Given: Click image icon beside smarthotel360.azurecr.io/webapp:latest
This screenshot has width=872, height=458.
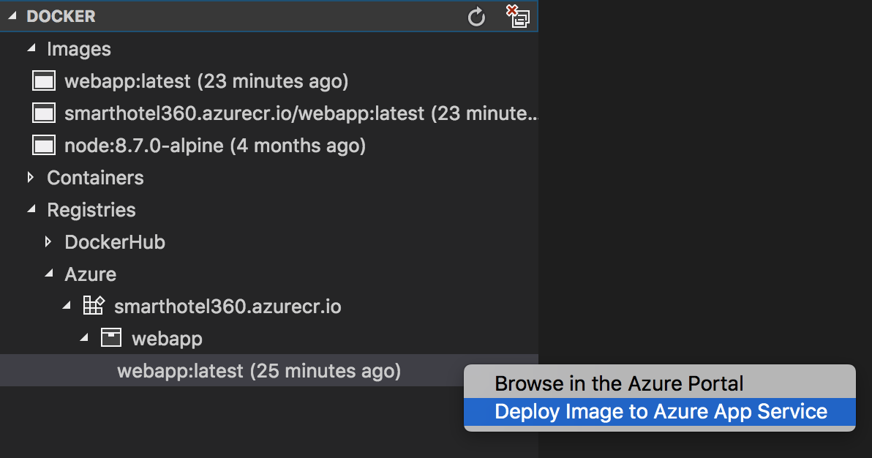Looking at the screenshot, I should click(44, 113).
